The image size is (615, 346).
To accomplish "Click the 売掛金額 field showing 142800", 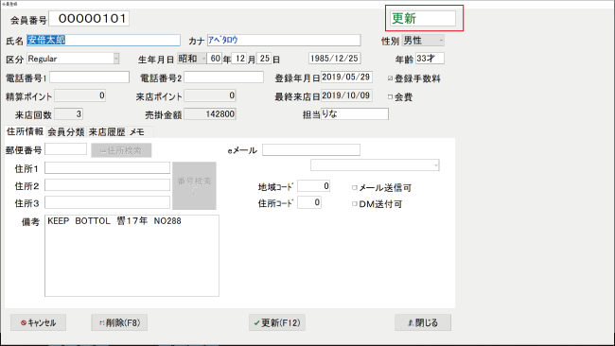I will click(x=210, y=114).
